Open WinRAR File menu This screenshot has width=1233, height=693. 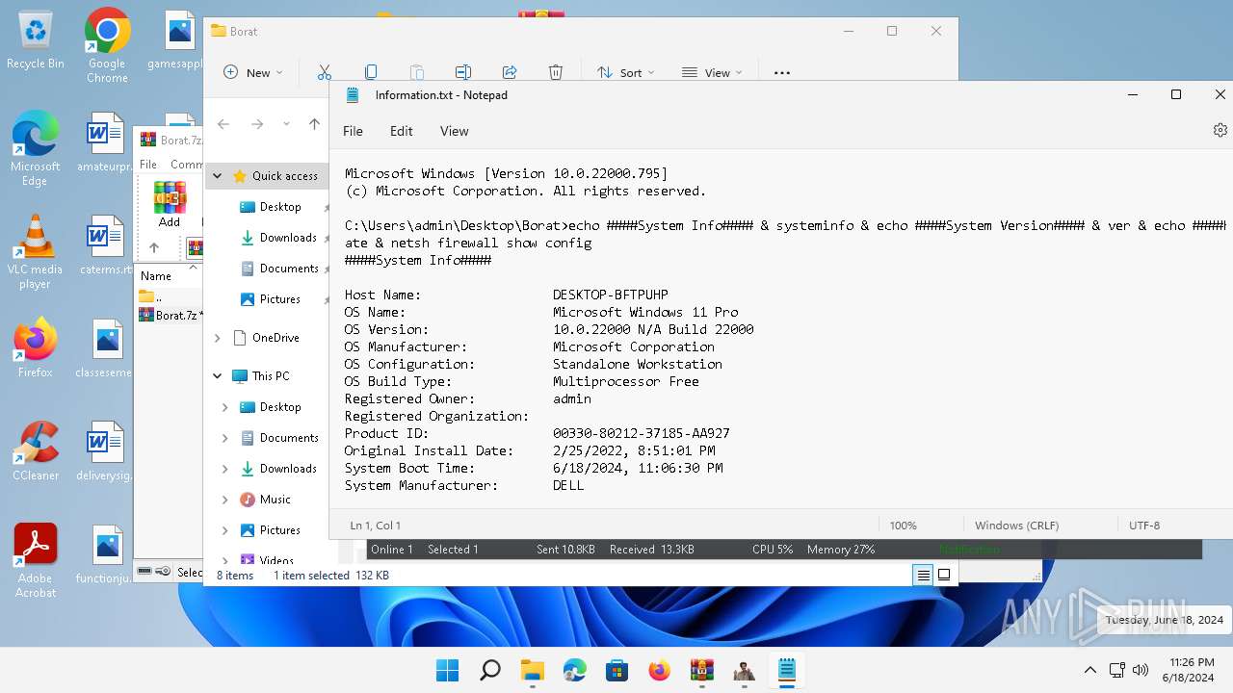point(148,165)
